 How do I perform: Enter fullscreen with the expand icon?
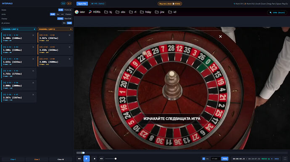click(x=285, y=159)
